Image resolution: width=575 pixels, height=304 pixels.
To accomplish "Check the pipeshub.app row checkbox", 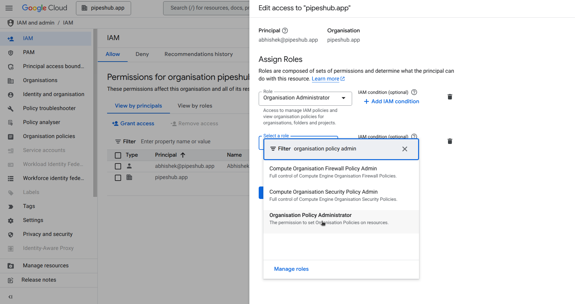I will [x=118, y=177].
